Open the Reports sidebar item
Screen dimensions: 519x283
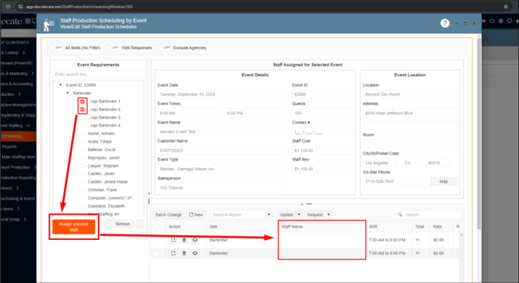click(9, 146)
